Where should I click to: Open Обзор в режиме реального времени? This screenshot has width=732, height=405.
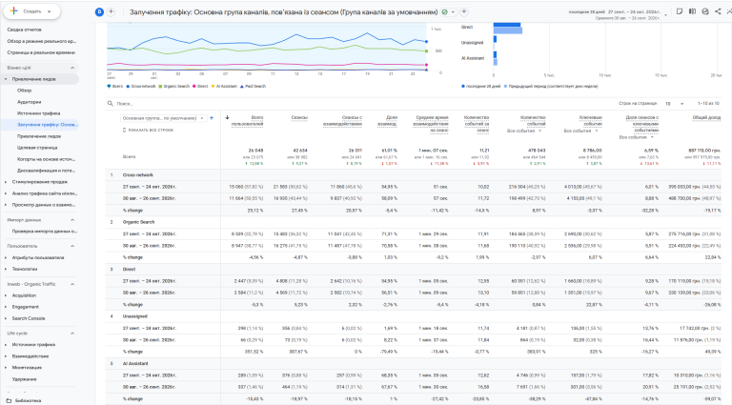[x=42, y=41]
